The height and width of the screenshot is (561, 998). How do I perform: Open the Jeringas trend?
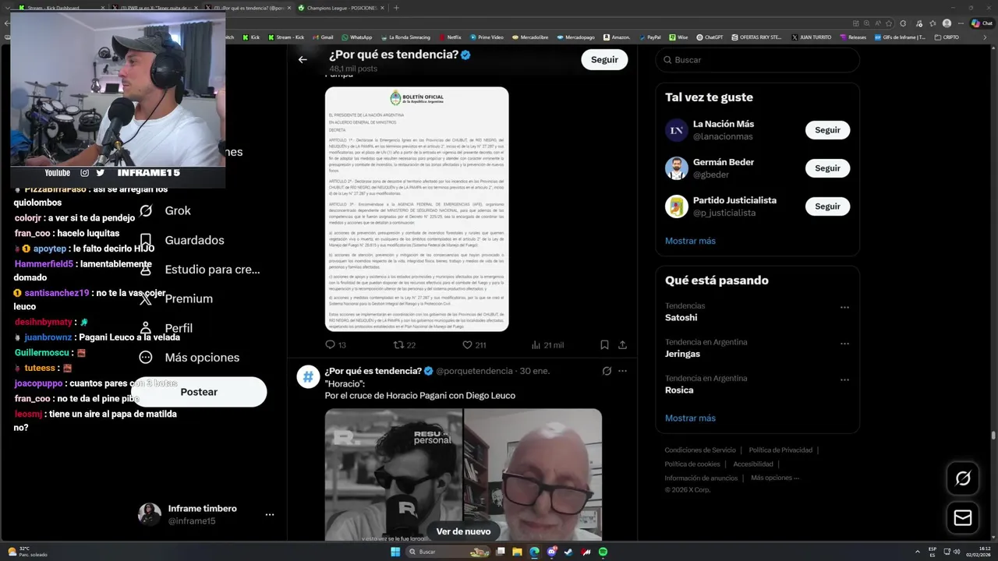(x=682, y=354)
